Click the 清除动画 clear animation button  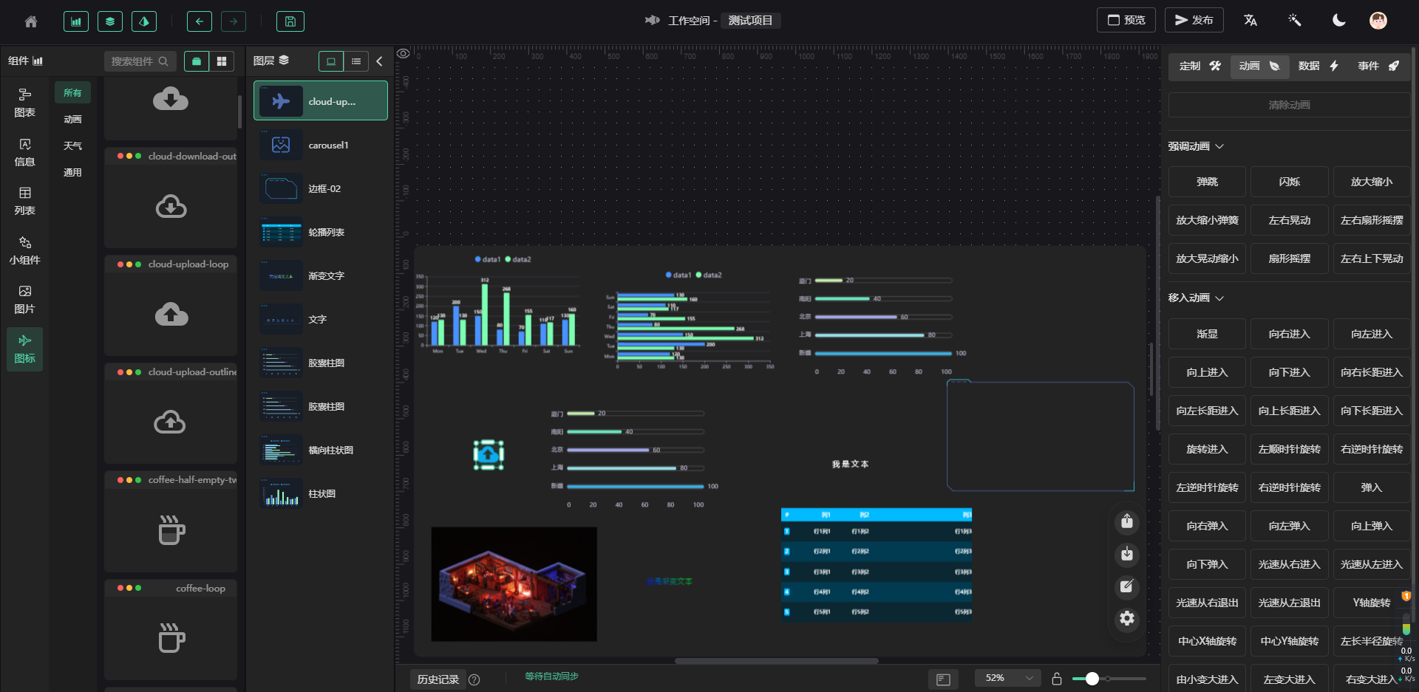click(x=1289, y=105)
